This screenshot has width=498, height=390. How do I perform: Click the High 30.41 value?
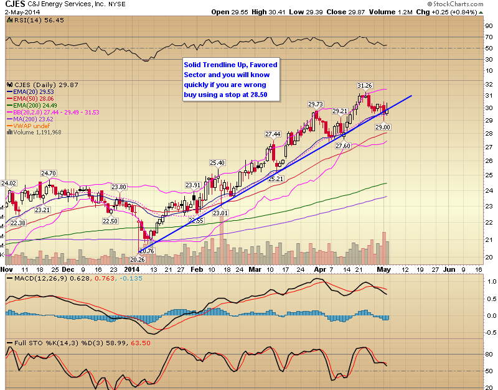coord(268,12)
